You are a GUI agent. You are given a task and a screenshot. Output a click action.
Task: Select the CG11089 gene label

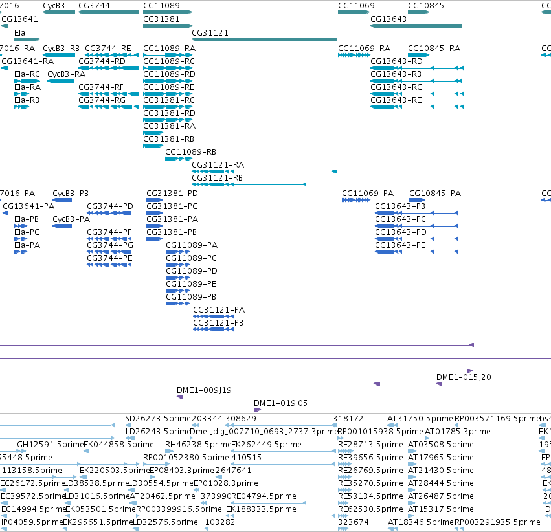[161, 6]
